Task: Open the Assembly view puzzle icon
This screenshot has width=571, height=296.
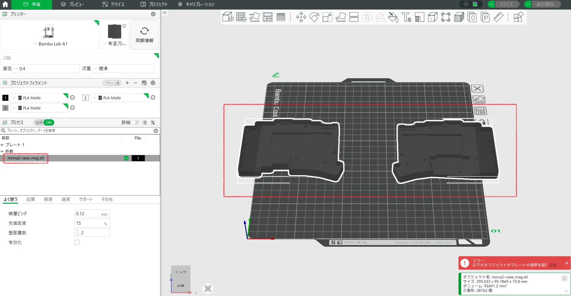Action: [x=518, y=17]
